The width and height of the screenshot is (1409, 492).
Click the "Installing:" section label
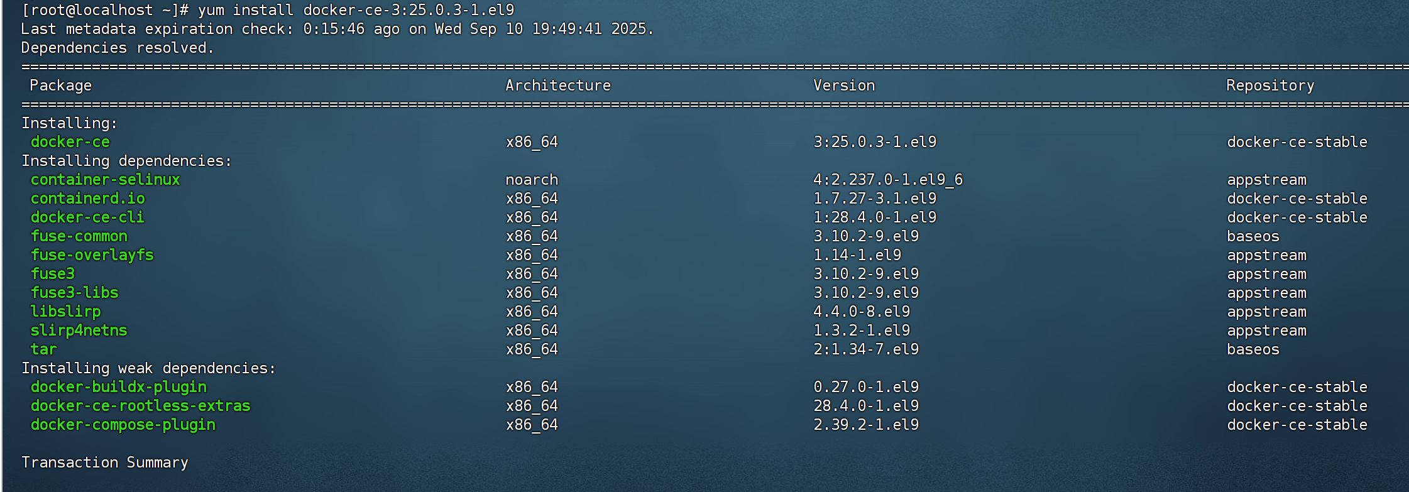[70, 123]
